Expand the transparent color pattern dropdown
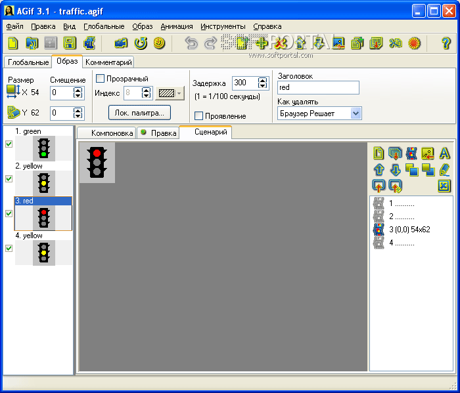Viewport: 460px width, 393px height. point(179,93)
